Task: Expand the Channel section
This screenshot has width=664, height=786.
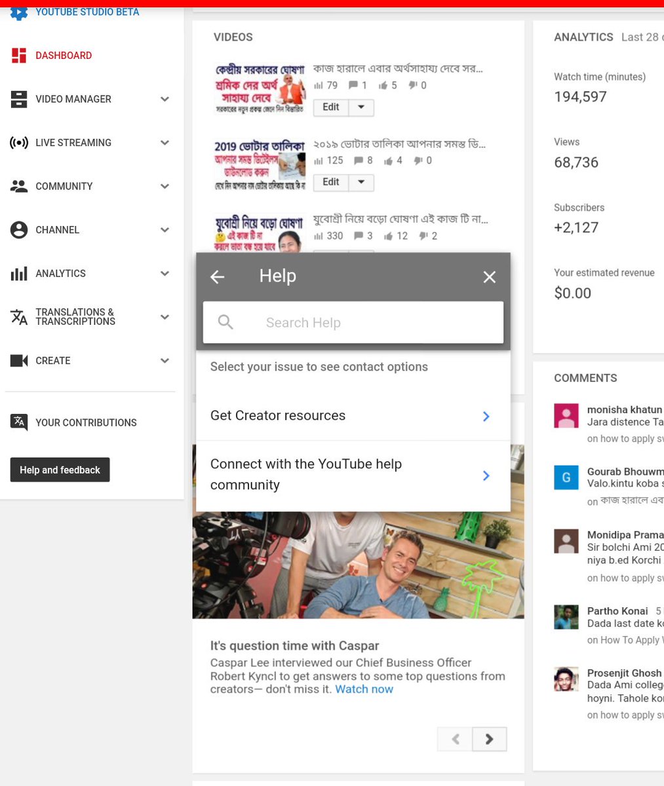Action: click(x=165, y=230)
